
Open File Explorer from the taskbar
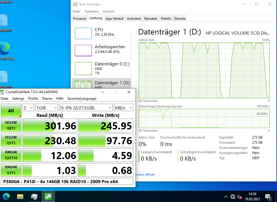point(20,197)
